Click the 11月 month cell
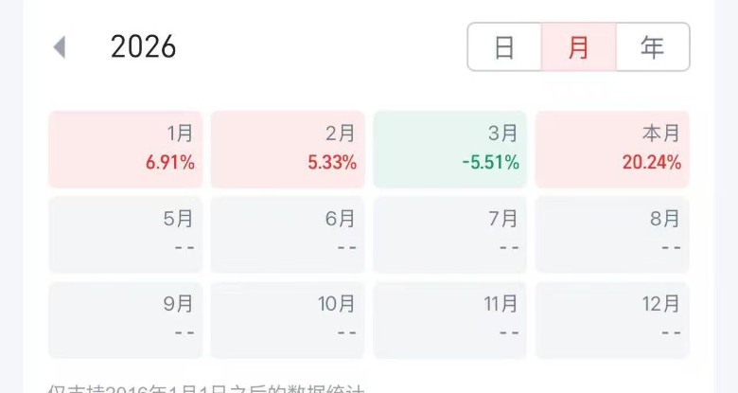Viewport: 738px width, 393px height. click(449, 319)
